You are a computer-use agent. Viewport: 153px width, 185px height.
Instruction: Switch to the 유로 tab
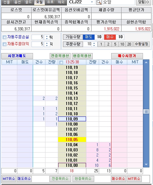[50, 2]
